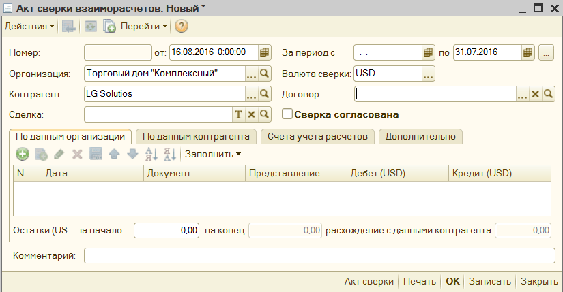Click sort descending icon in table toolbar
Viewport: 563px width, 292px height.
pos(170,155)
